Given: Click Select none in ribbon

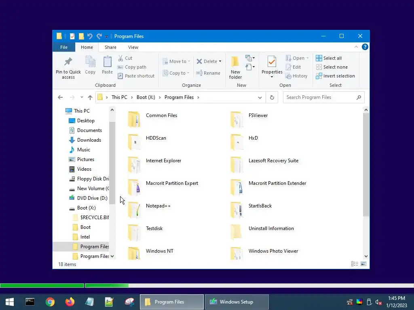Looking at the screenshot, I should pos(332,67).
